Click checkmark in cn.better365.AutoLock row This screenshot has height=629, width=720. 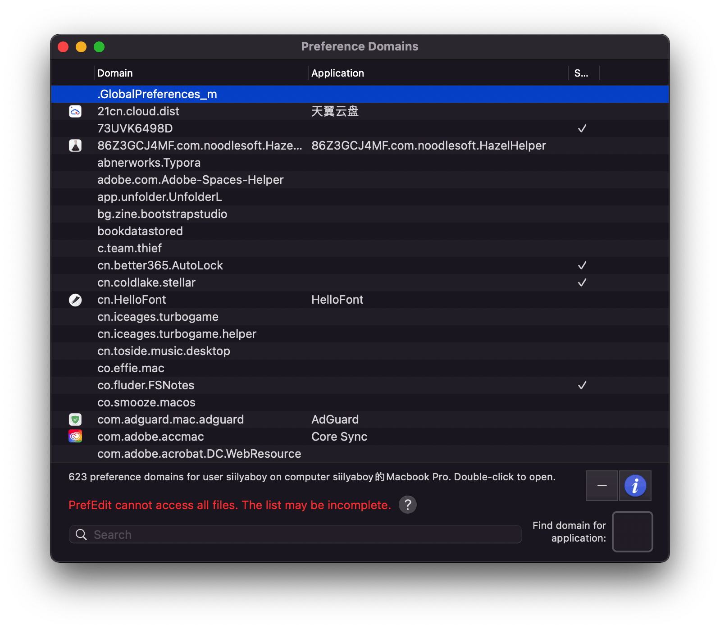point(582,265)
